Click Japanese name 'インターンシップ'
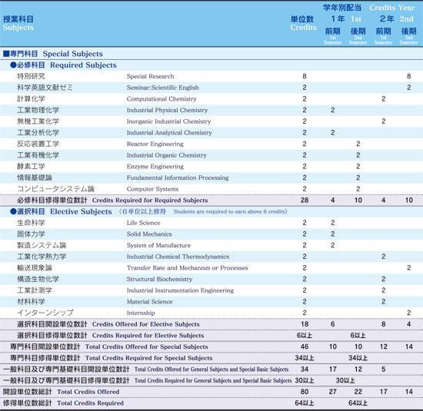This screenshot has height=411, width=423. 45,313
